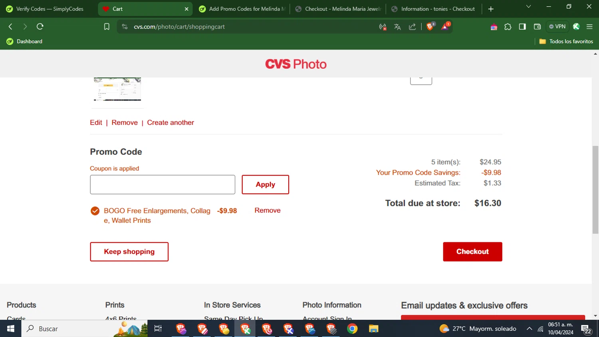Share this page icon
Image resolution: width=599 pixels, height=337 pixels.
point(413,27)
